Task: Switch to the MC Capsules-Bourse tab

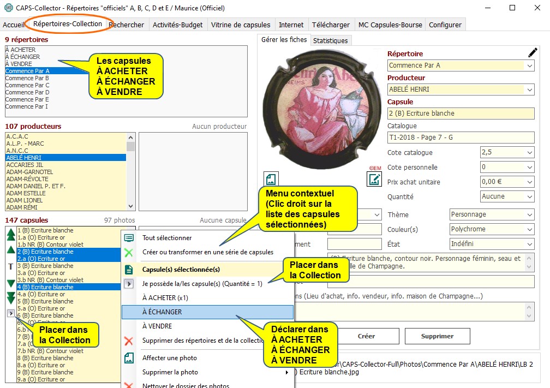Action: (390, 25)
